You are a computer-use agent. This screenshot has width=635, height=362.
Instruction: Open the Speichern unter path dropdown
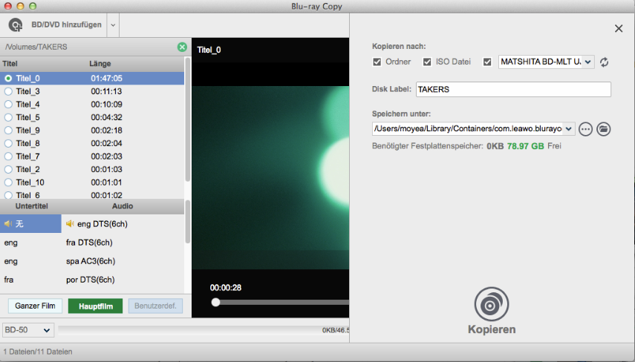tap(569, 128)
